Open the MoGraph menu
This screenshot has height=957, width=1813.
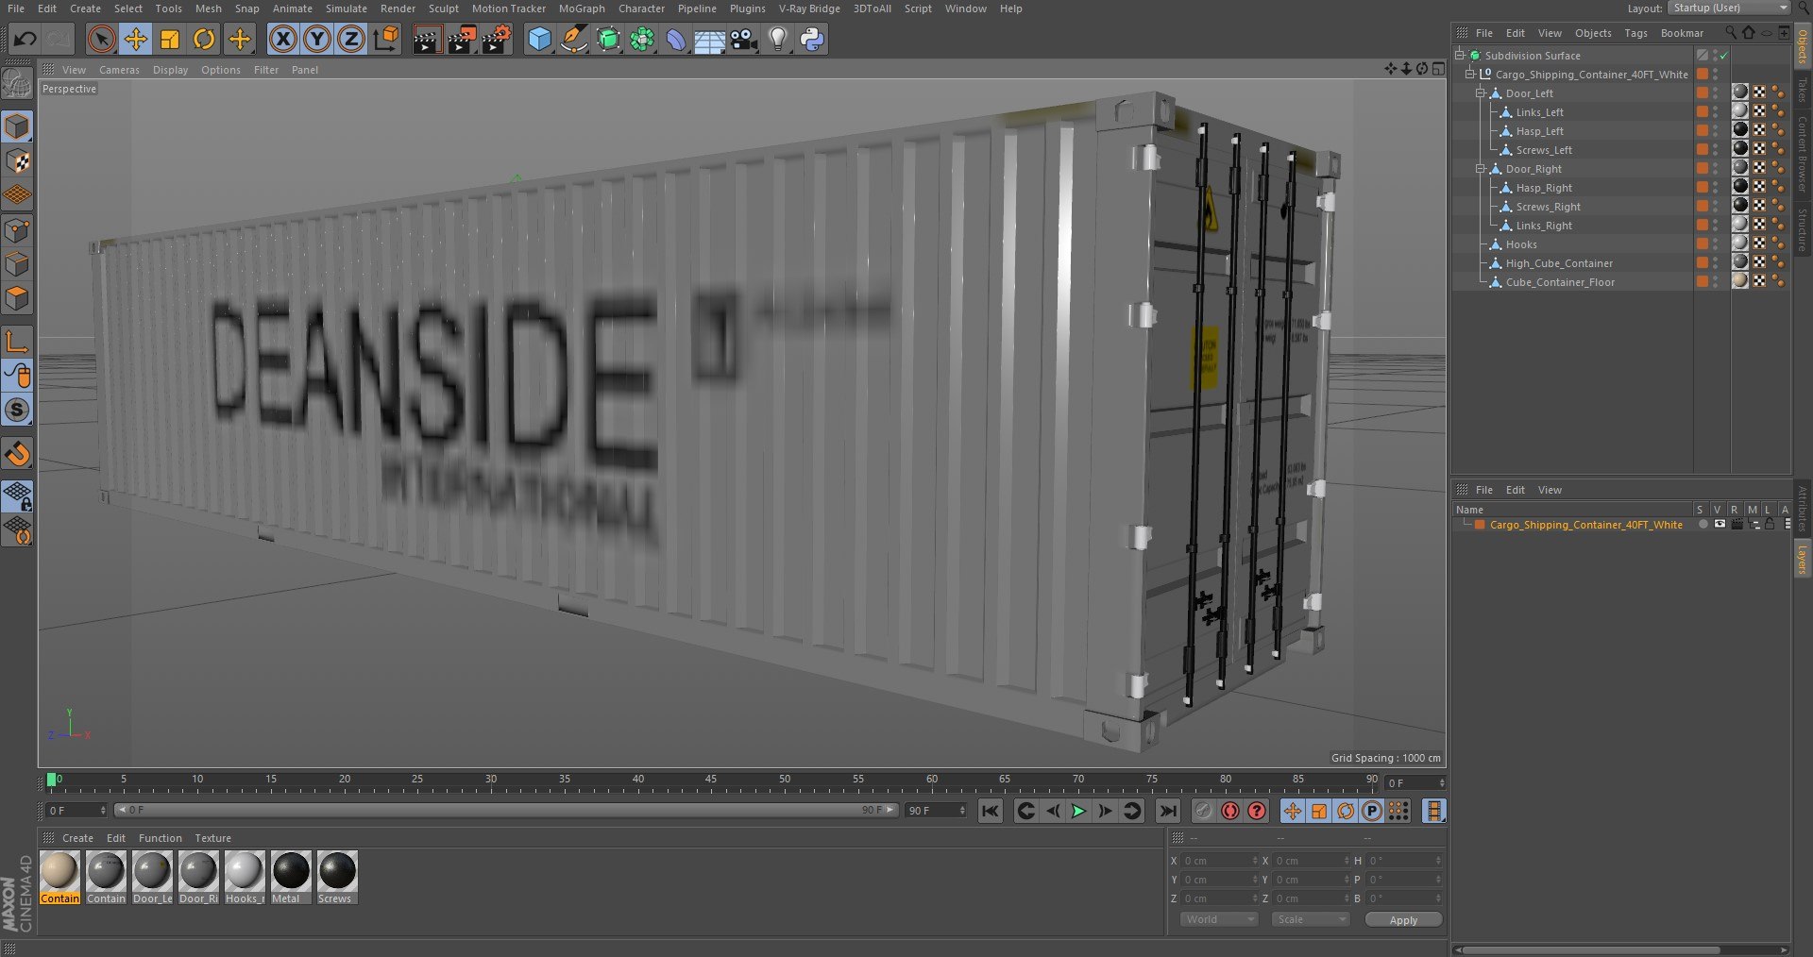582,8
